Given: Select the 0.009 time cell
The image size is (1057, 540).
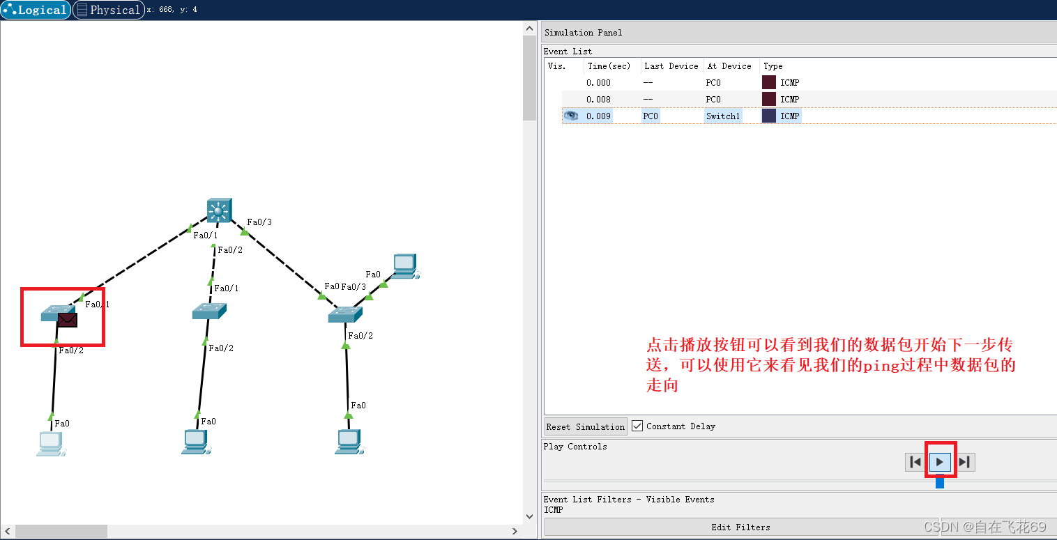Looking at the screenshot, I should (x=599, y=116).
